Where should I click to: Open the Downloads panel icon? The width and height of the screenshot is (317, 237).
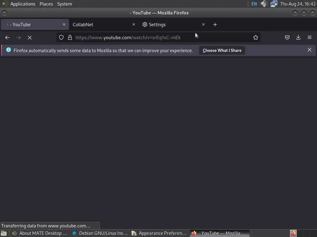pyautogui.click(x=298, y=37)
